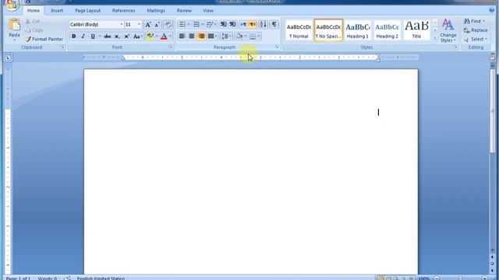Apply the Normal style
The height and width of the screenshot is (280, 499).
click(299, 30)
